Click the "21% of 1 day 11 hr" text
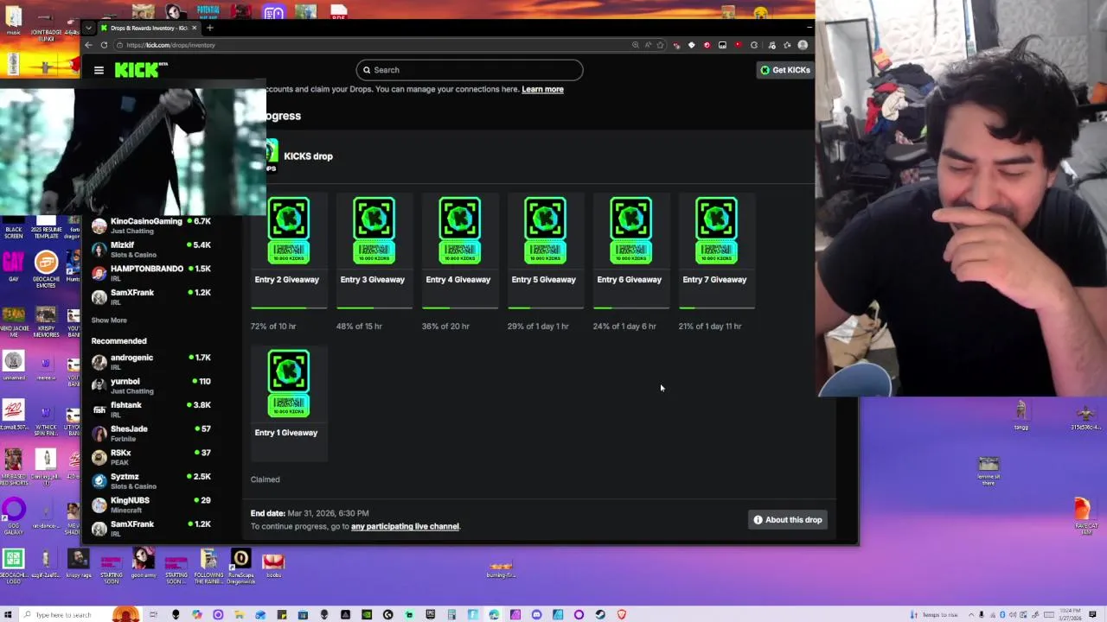 [710, 327]
